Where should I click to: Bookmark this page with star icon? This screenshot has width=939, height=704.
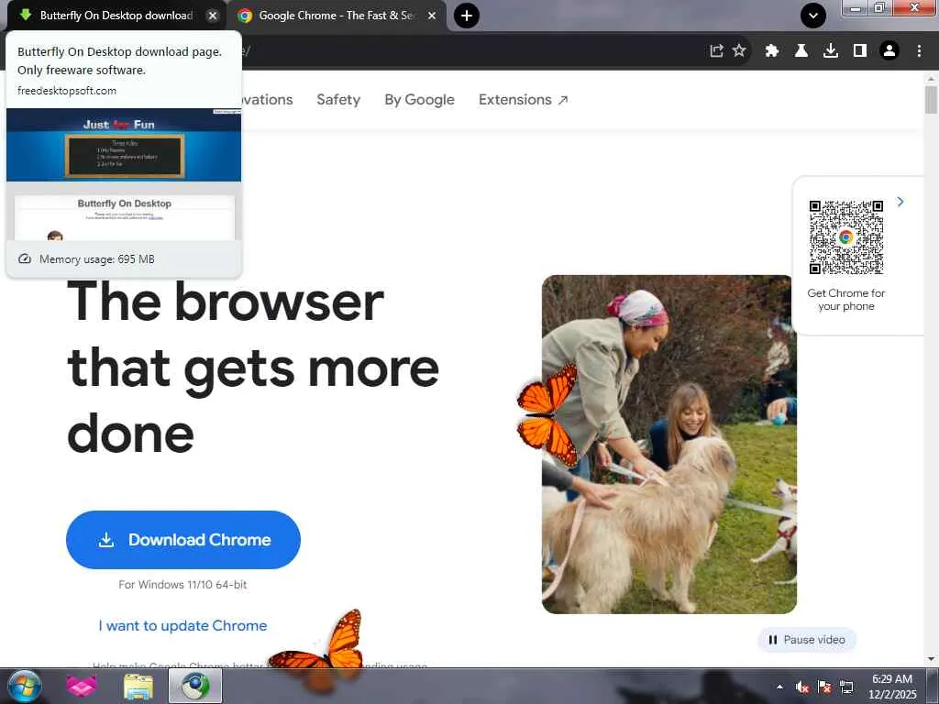point(740,51)
